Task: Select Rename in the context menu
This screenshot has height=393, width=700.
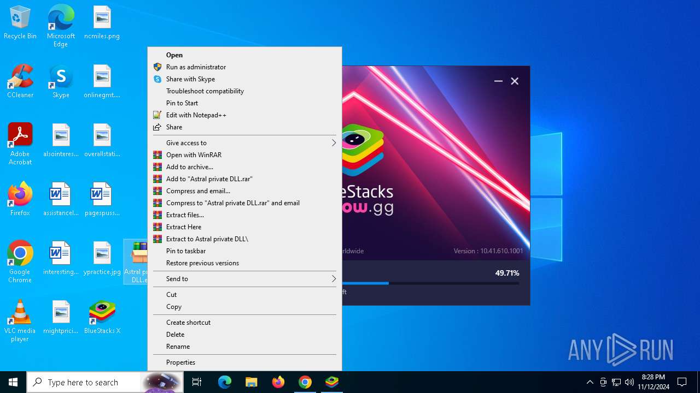Action: click(x=244, y=347)
